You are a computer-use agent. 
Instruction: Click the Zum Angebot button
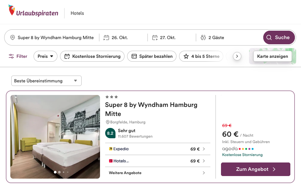pyautogui.click(x=256, y=169)
